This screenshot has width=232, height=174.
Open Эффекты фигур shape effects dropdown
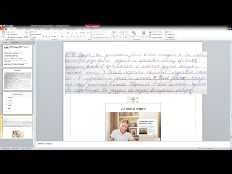pos(156,37)
